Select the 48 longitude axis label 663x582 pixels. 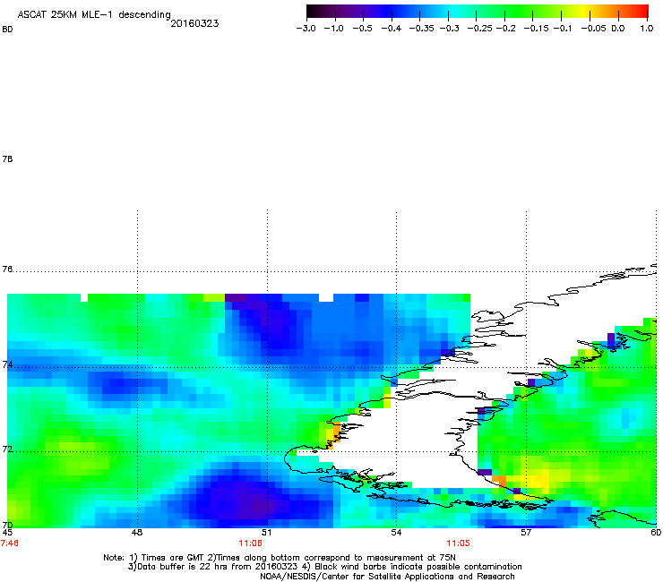[x=137, y=533]
